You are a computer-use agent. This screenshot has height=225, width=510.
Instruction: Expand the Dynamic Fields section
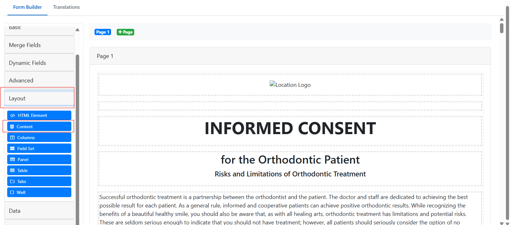coord(39,63)
